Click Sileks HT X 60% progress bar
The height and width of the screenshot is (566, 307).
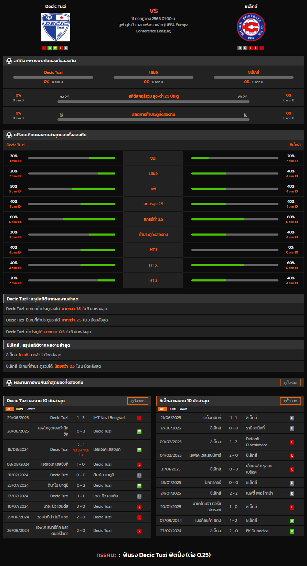[x=235, y=265]
